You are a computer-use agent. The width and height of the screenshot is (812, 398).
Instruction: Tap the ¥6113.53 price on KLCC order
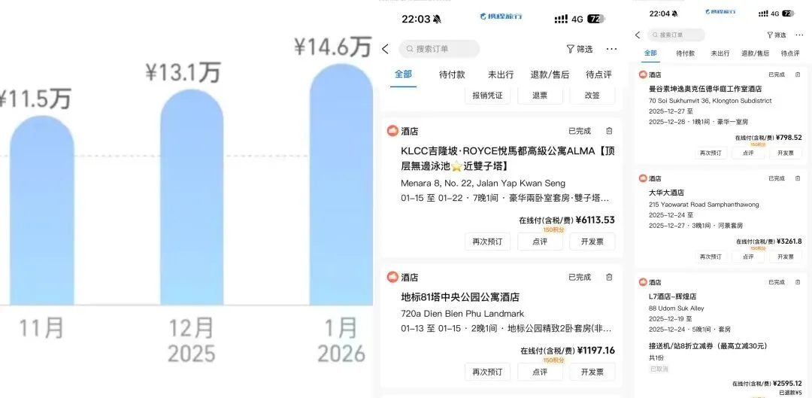pos(595,220)
